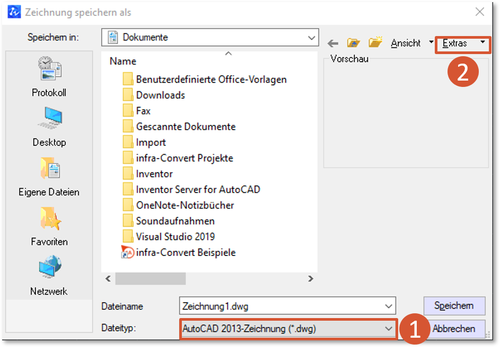This screenshot has height=361, width=500.
Task: Click the Visual Studio 2019 folder icon
Action: (x=128, y=236)
